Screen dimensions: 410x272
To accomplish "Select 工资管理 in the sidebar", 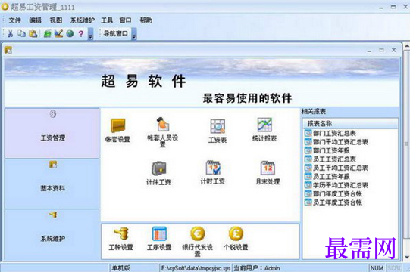I will pos(52,133).
